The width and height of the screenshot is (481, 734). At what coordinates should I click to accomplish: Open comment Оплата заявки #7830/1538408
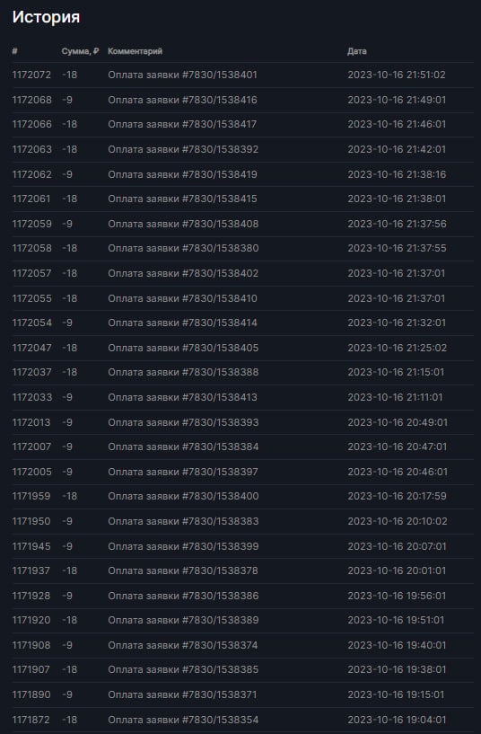pos(183,224)
